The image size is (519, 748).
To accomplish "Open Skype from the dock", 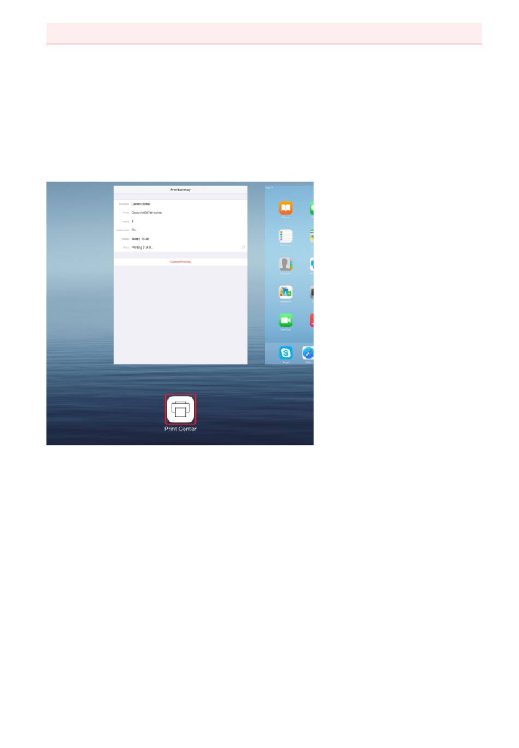I will point(286,353).
